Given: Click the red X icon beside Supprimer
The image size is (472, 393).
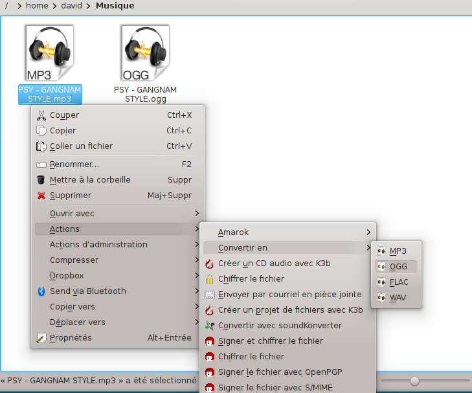Looking at the screenshot, I should click(x=41, y=196).
